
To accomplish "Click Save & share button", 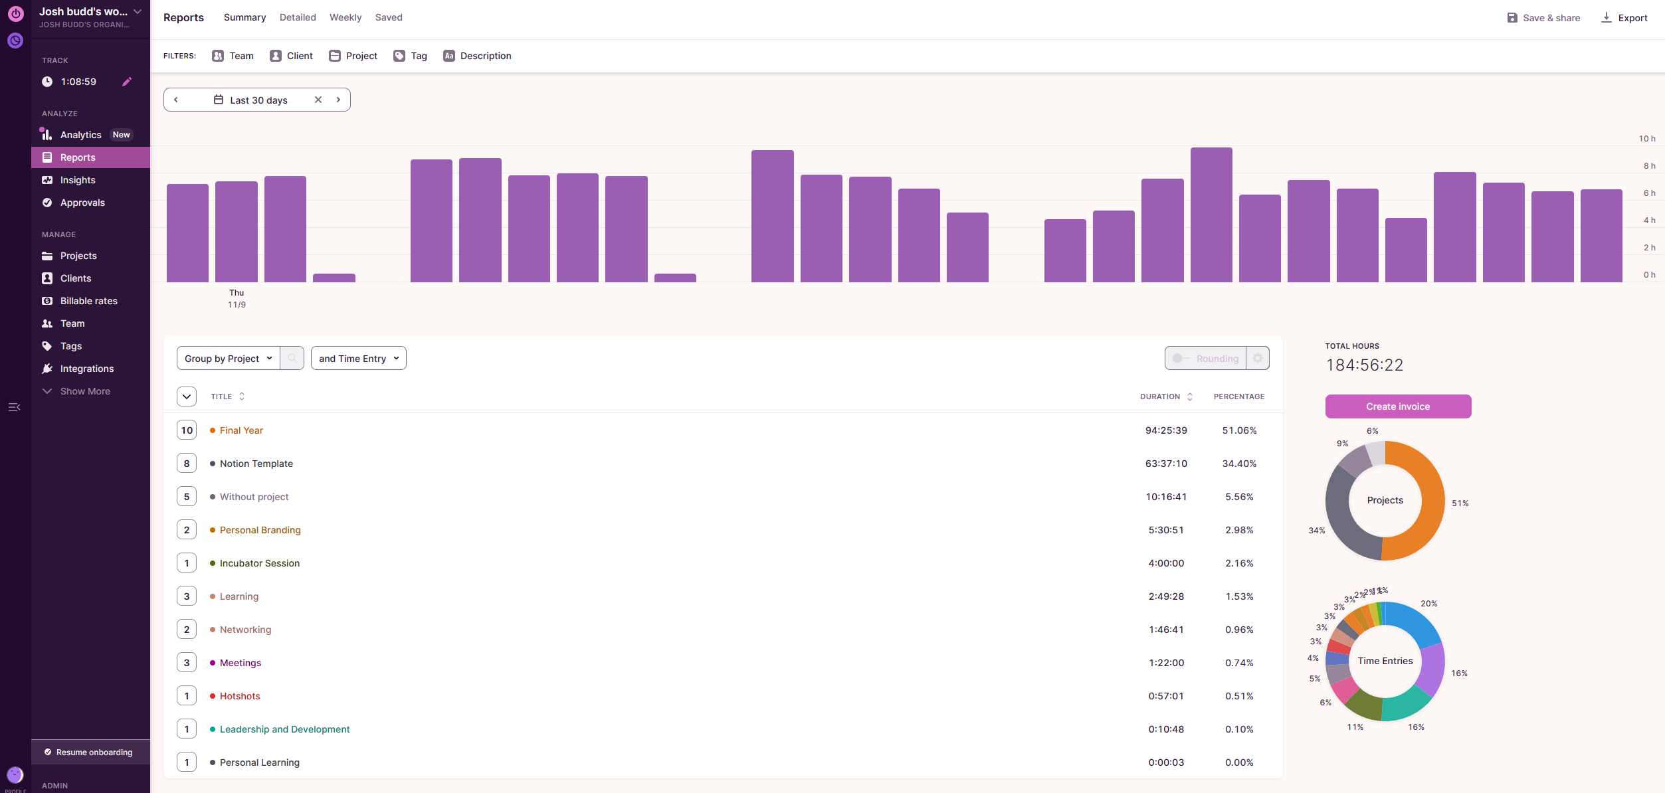I will (x=1543, y=18).
